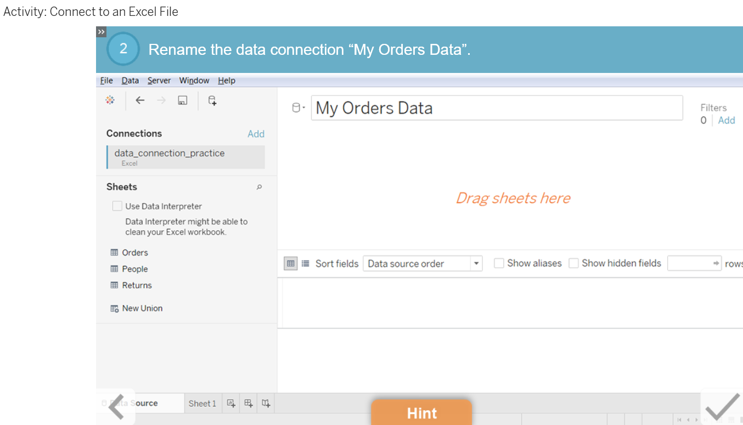Click the arrow inside the rows field
743x425 pixels.
click(x=716, y=263)
